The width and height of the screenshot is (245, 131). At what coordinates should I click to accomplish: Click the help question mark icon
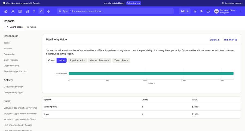pos(208,11)
